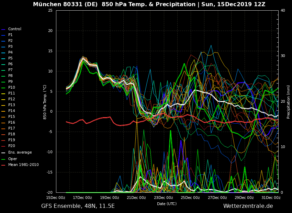
Task: Select the 'P9' legend label
Action: [x=10, y=81]
